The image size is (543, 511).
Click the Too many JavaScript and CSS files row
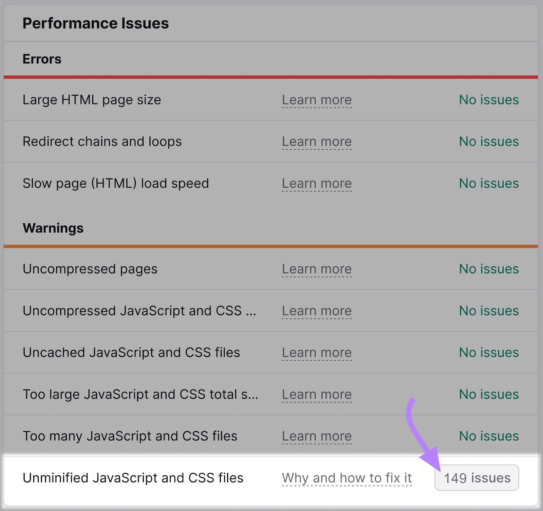coord(129,436)
